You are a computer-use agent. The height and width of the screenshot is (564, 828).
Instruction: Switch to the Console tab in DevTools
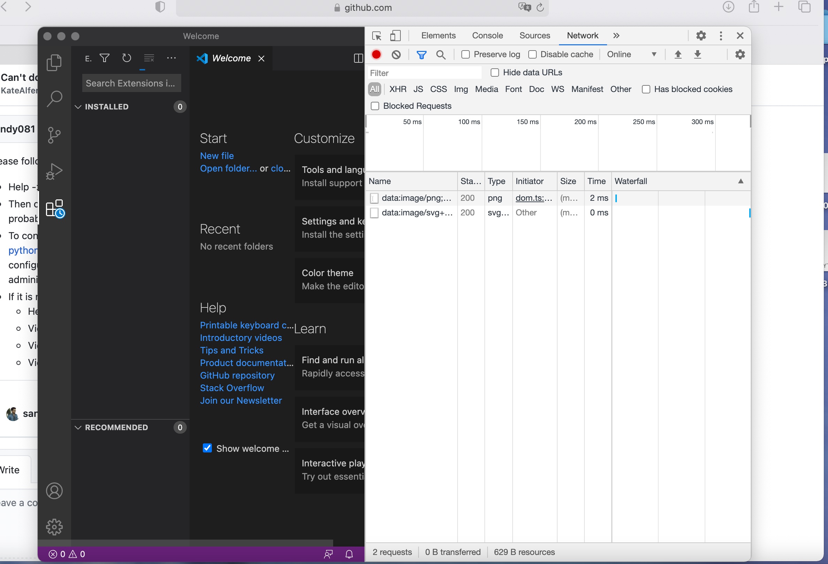488,36
